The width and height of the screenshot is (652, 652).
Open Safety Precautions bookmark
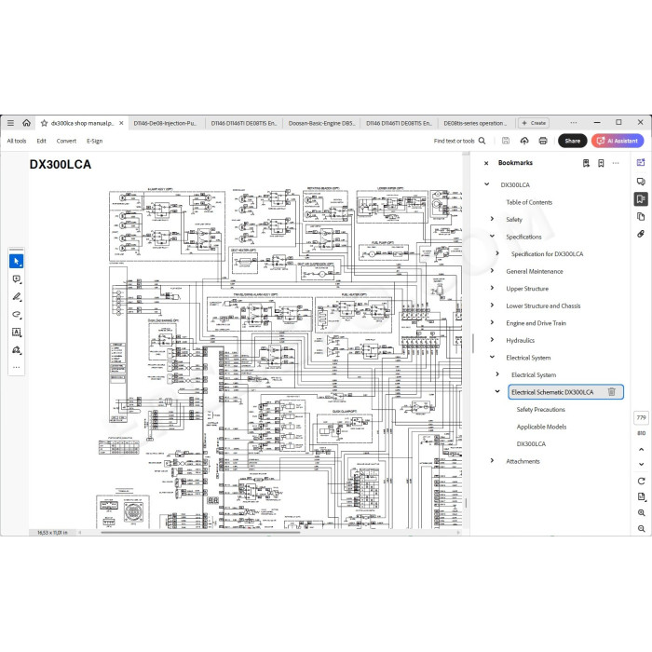540,409
